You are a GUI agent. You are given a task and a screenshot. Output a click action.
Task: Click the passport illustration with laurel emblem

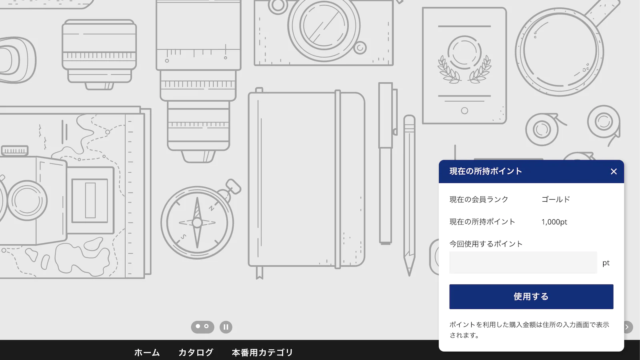coord(464,66)
